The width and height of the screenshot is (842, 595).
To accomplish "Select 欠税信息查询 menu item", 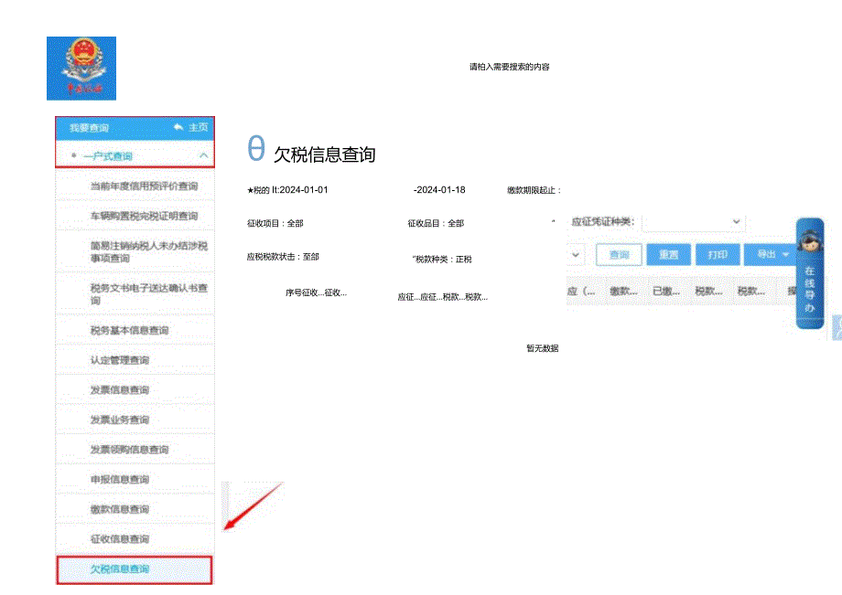I will [x=135, y=569].
